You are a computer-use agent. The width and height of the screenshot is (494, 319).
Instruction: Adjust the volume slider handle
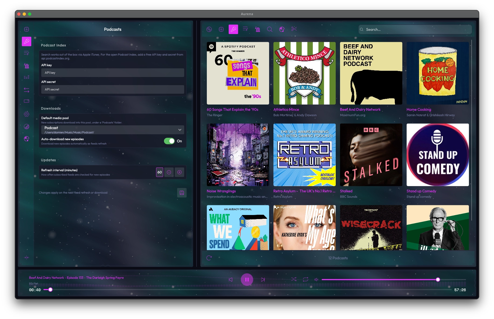pyautogui.click(x=438, y=280)
